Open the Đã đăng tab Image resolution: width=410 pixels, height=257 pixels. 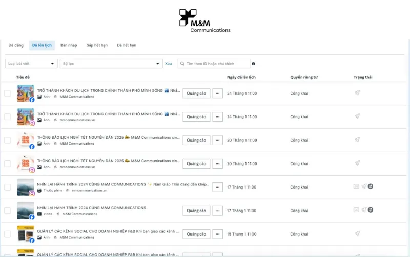(16, 45)
